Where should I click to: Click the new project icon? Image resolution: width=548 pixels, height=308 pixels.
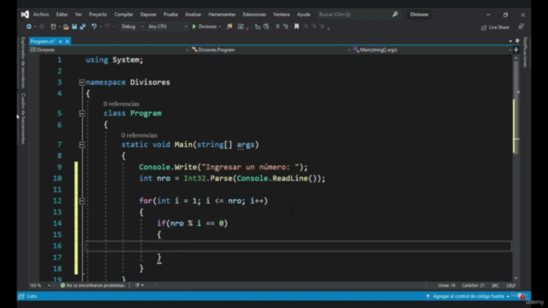coord(53,27)
